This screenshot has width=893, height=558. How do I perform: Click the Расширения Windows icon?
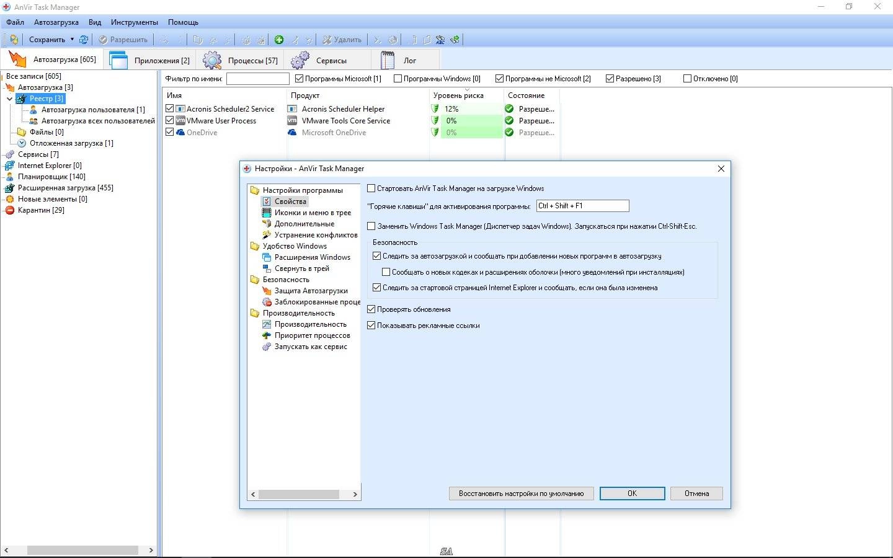[x=267, y=257]
